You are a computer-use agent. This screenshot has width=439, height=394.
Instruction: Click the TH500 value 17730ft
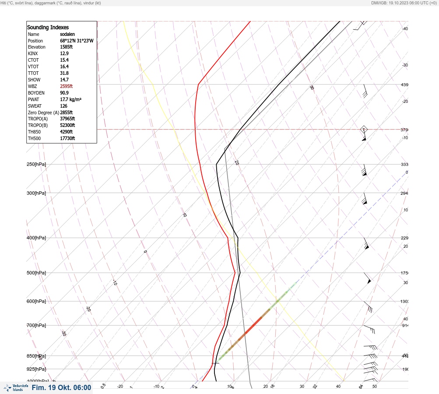pyautogui.click(x=67, y=138)
